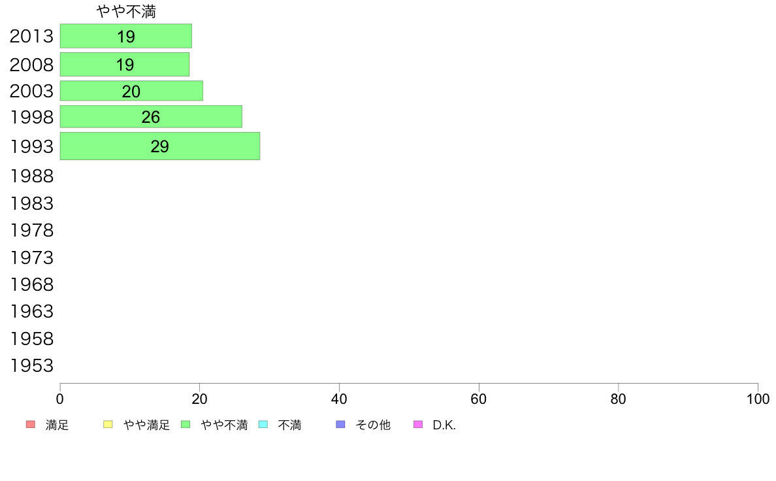Image resolution: width=776 pixels, height=481 pixels.
Task: Select the 1998 bar showing 26
Action: (x=151, y=117)
